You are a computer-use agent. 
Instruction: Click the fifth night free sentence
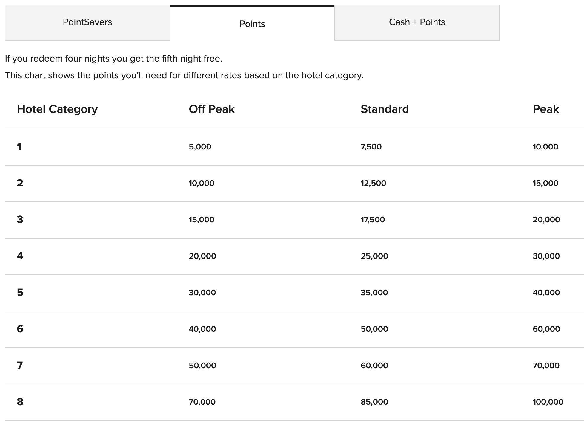[x=113, y=59]
